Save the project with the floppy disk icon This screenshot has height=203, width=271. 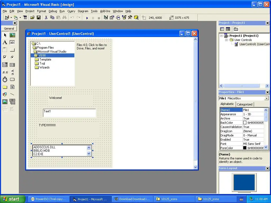click(39, 17)
